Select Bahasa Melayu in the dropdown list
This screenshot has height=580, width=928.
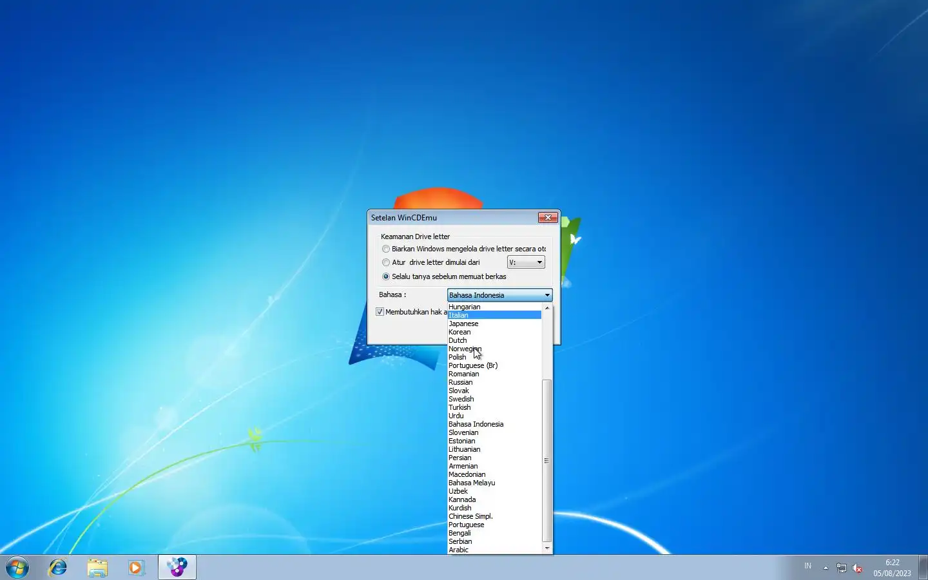pyautogui.click(x=494, y=483)
